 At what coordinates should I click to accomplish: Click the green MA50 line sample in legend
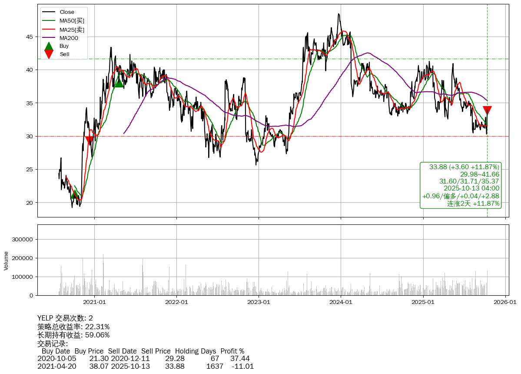click(49, 21)
